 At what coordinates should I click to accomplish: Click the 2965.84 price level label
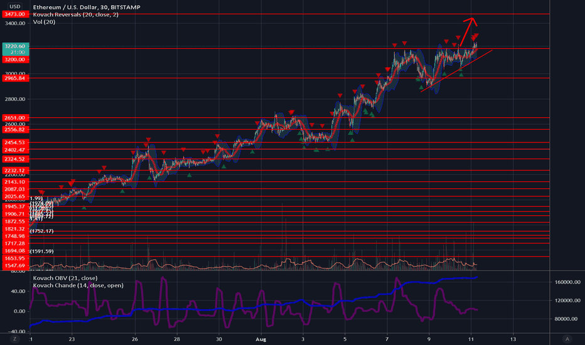click(x=15, y=78)
